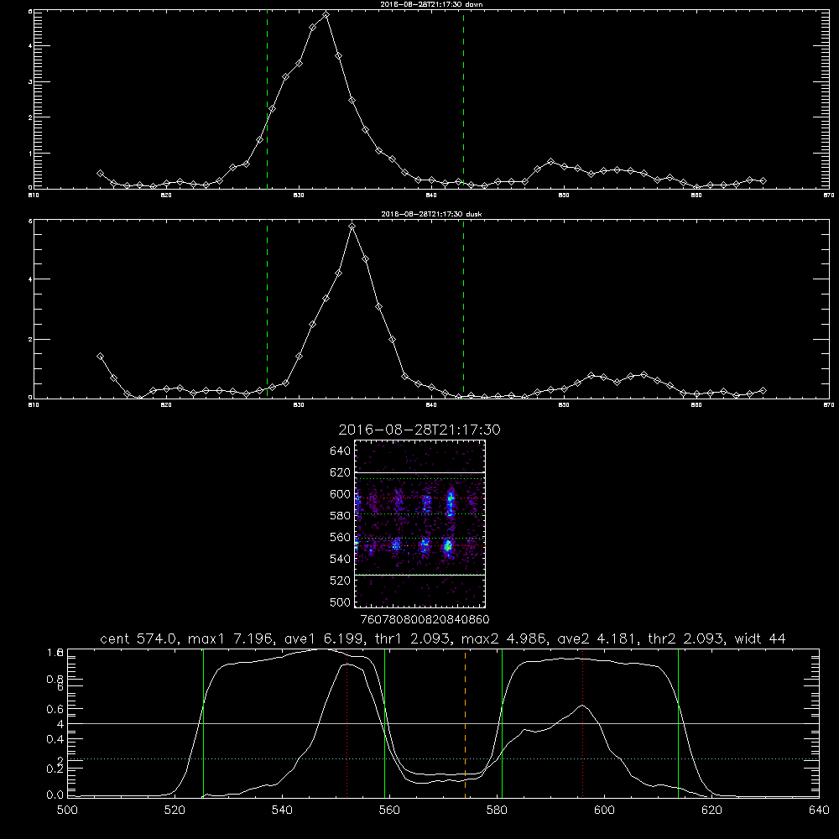The height and width of the screenshot is (839, 839).
Task: Click the red dotted line near 596 in the bottom plot
Action: point(582,723)
